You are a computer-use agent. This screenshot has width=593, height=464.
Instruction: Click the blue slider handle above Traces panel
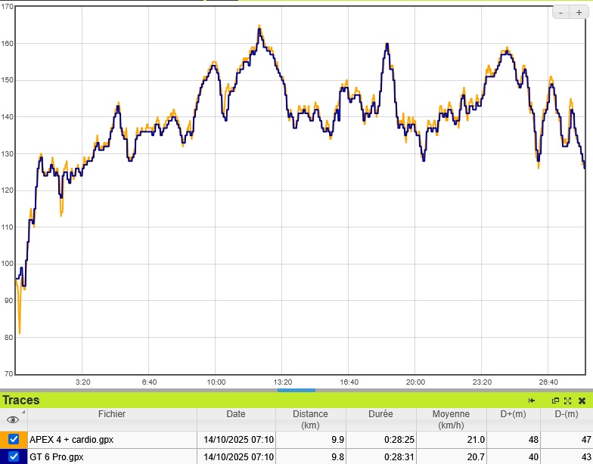pyautogui.click(x=296, y=390)
